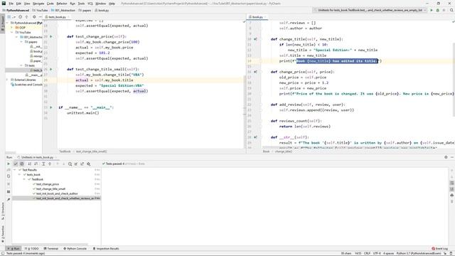Collapse the papers folder in tree

[x=21, y=42]
